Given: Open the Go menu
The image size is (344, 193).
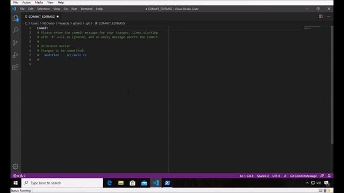Looking at the screenshot, I should coord(66,9).
